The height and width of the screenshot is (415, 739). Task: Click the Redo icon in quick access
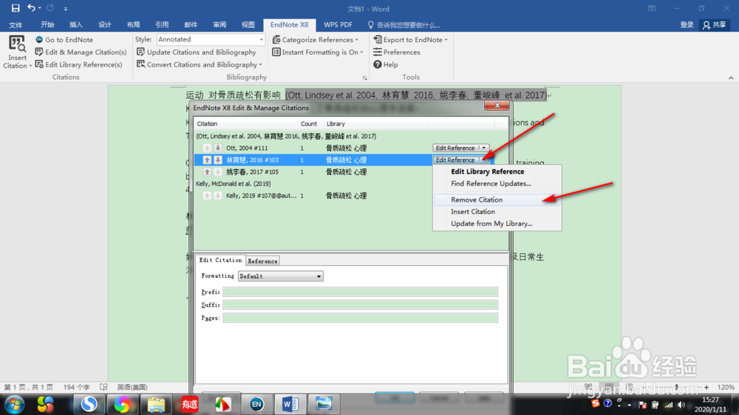click(x=50, y=8)
